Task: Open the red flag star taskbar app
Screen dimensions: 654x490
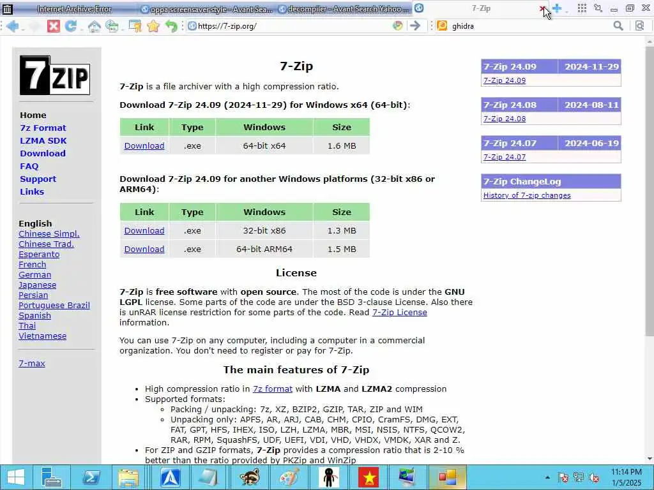Action: (x=369, y=477)
